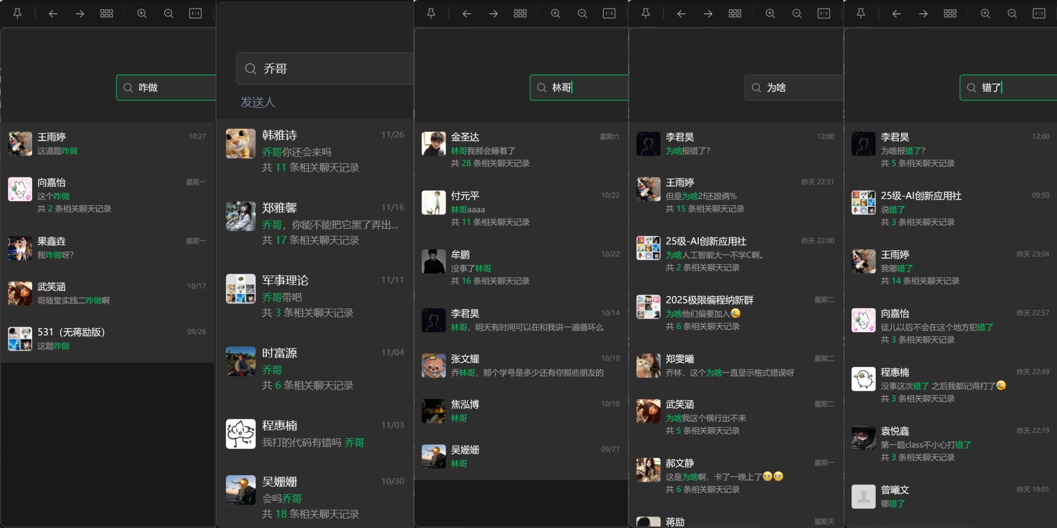Pin the 错了 search window
Image resolution: width=1057 pixels, height=528 pixels.
pos(861,13)
